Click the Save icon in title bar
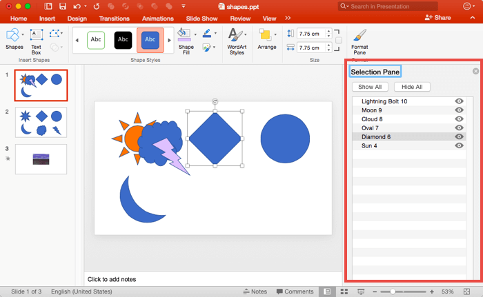 63,6
